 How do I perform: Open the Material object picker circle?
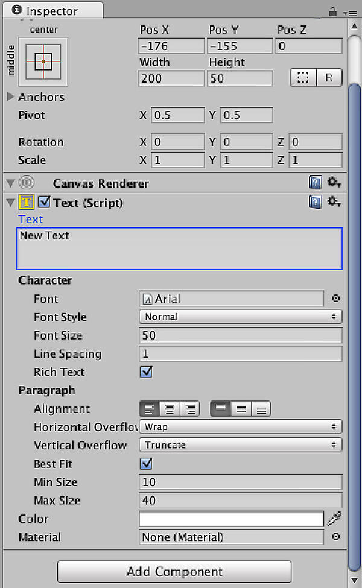(336, 537)
